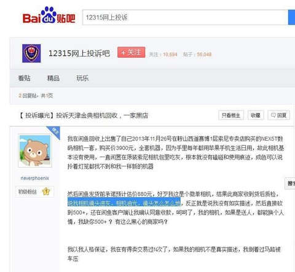The width and height of the screenshot is (295, 272).
Task: Open the neverphoenix username link
Action: (x=35, y=178)
